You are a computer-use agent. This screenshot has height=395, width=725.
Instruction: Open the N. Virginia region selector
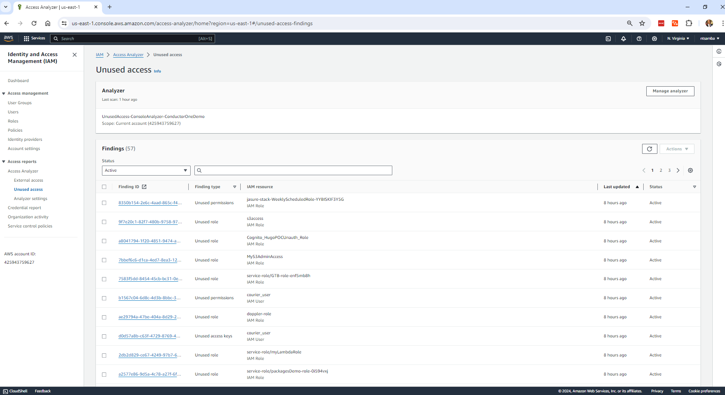[x=678, y=39]
